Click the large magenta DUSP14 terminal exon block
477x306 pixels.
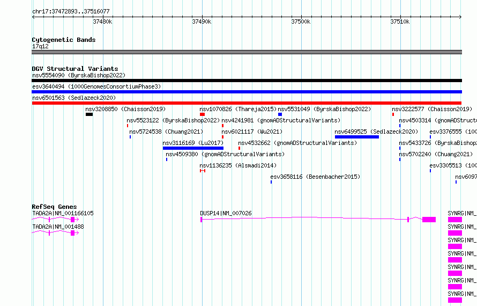(429, 220)
